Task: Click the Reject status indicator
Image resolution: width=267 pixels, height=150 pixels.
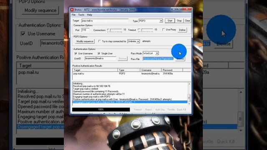Action: point(149,110)
